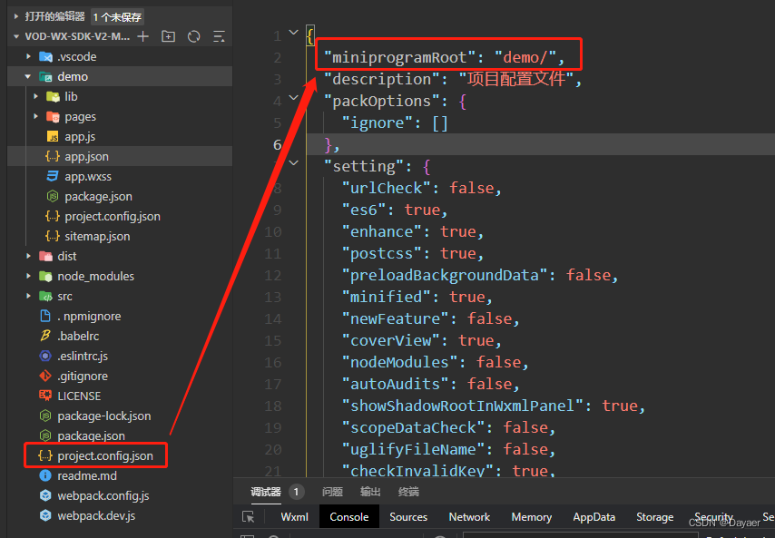The image size is (775, 538).
Task: Click the pages folder icon
Action: click(x=53, y=117)
